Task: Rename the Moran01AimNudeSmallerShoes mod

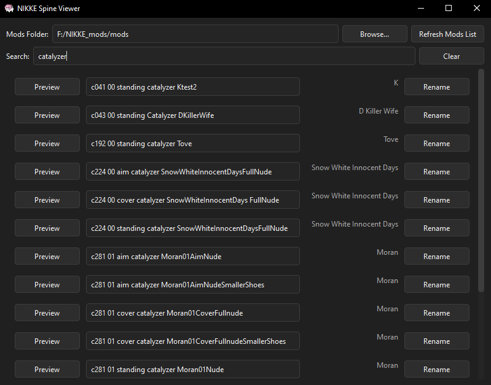Action: [436, 285]
